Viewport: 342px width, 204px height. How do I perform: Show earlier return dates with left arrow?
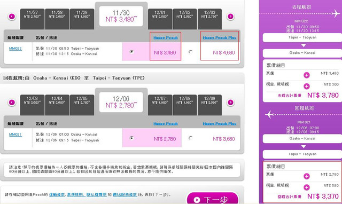point(12,102)
